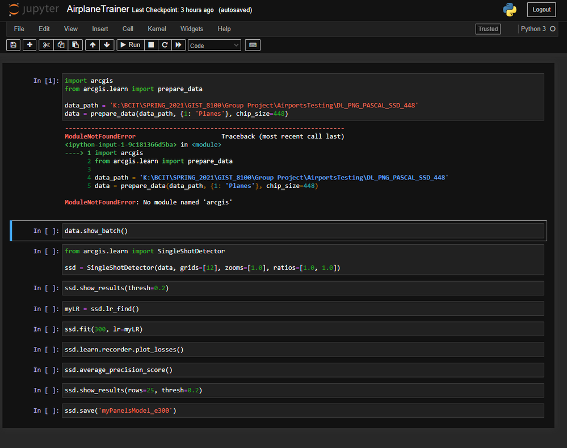Click the save and checkpoint icon
The width and height of the screenshot is (567, 448).
pyautogui.click(x=14, y=45)
